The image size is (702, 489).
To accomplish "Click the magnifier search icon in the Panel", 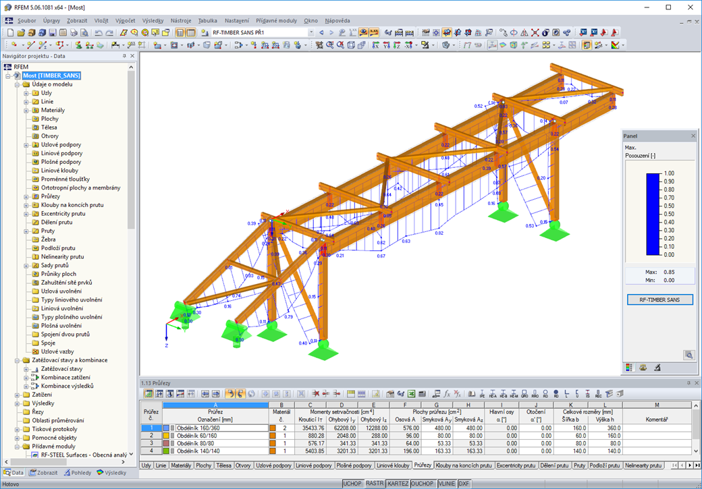I will click(690, 354).
